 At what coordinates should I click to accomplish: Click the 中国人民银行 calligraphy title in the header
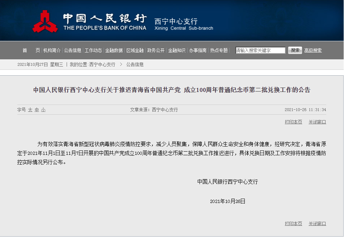click(105, 19)
